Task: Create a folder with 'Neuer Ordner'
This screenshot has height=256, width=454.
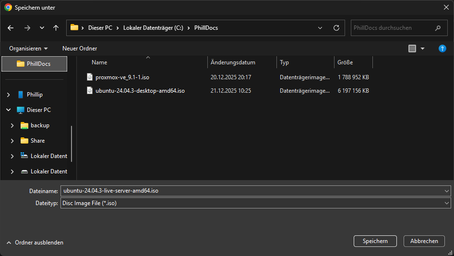Action: pos(80,49)
